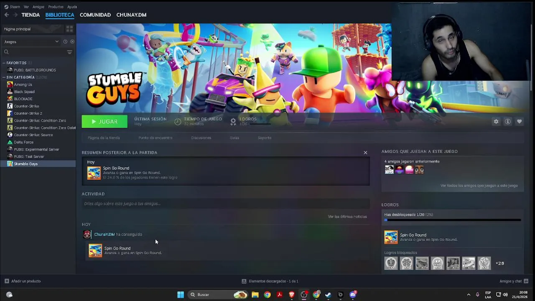Open Página de la tienda link
Viewport: 535px width, 301px height.
104,138
